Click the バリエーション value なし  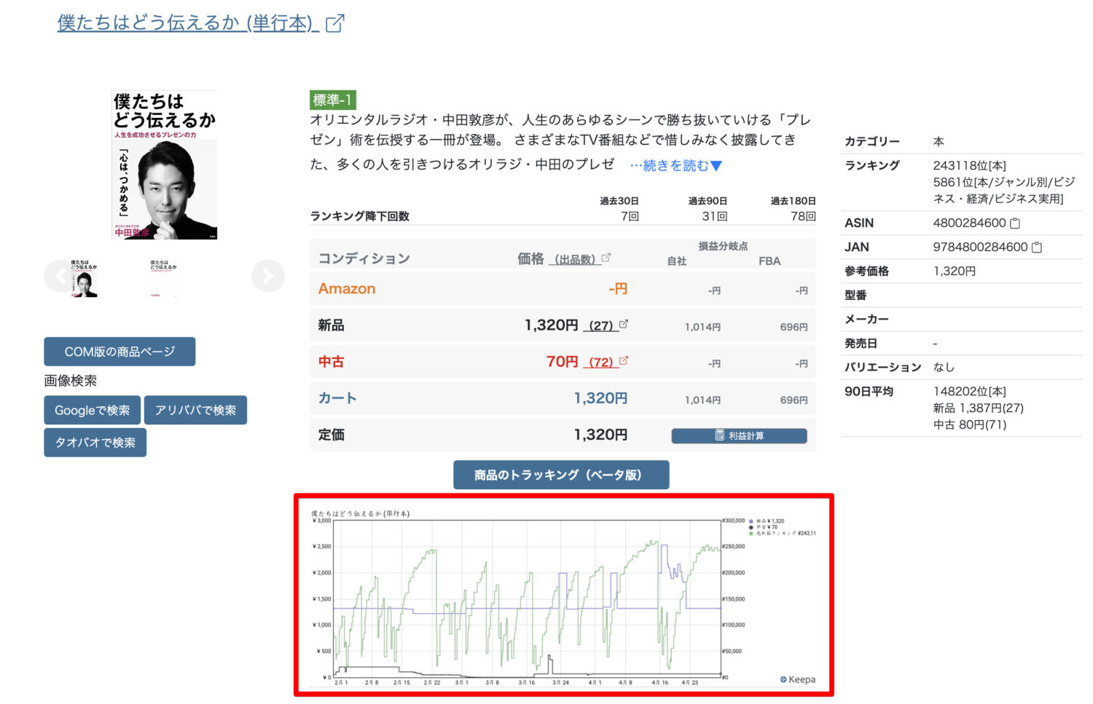click(x=944, y=367)
